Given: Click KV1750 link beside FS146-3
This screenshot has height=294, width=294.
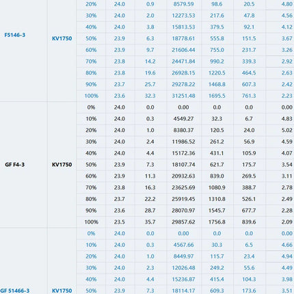Looking at the screenshot, I should (x=62, y=38).
